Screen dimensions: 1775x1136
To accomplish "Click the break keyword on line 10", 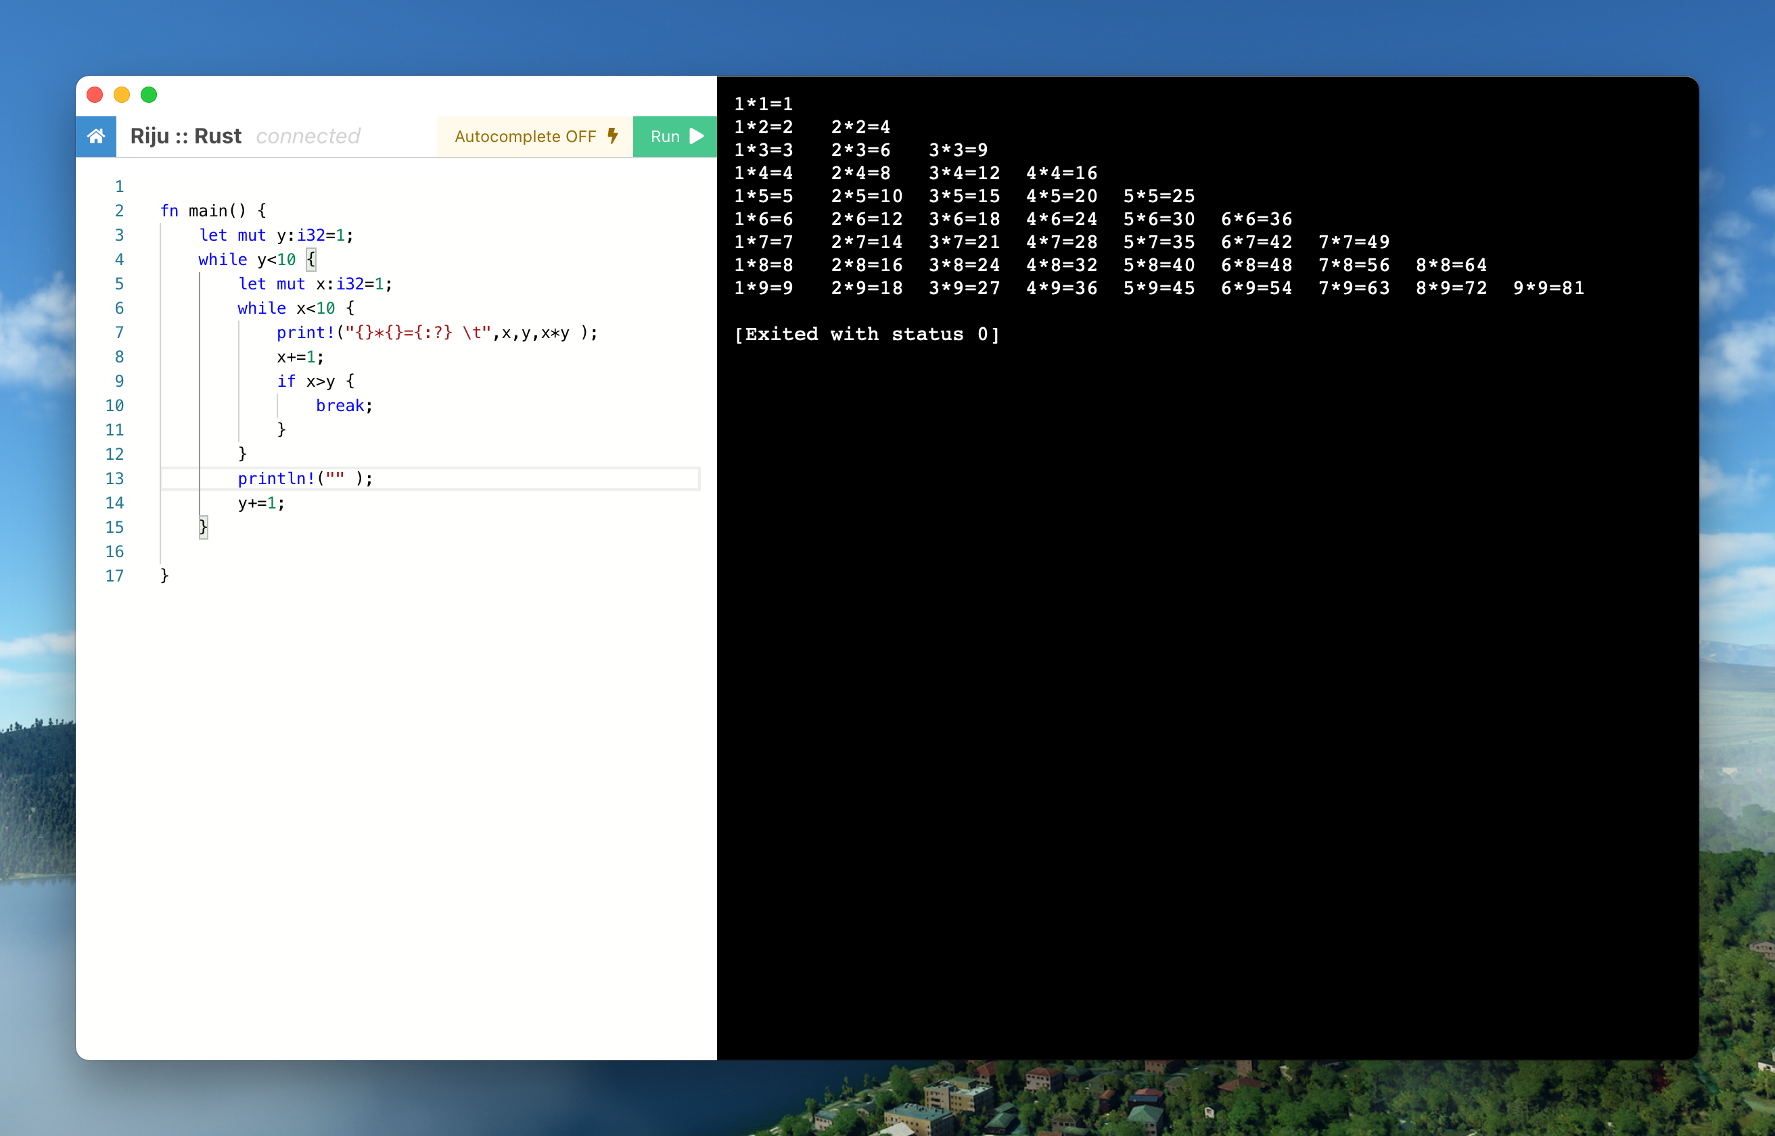I will tap(340, 406).
